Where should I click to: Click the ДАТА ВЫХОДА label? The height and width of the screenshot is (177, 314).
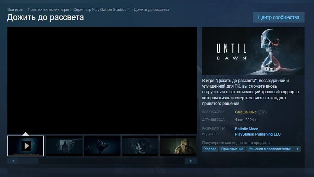click(x=214, y=120)
